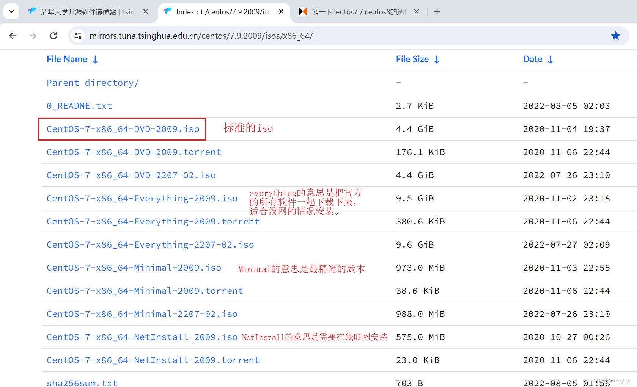Image resolution: width=637 pixels, height=387 pixels.
Task: Download CentOS-7-x86_64-Minimal-2207-02.iso
Action: click(142, 314)
